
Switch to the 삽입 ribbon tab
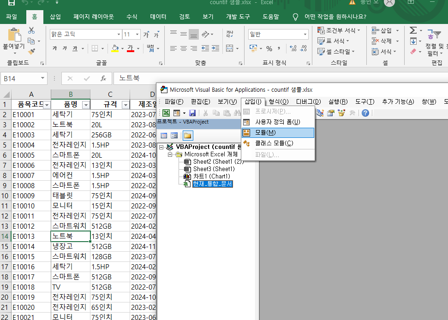(x=55, y=17)
